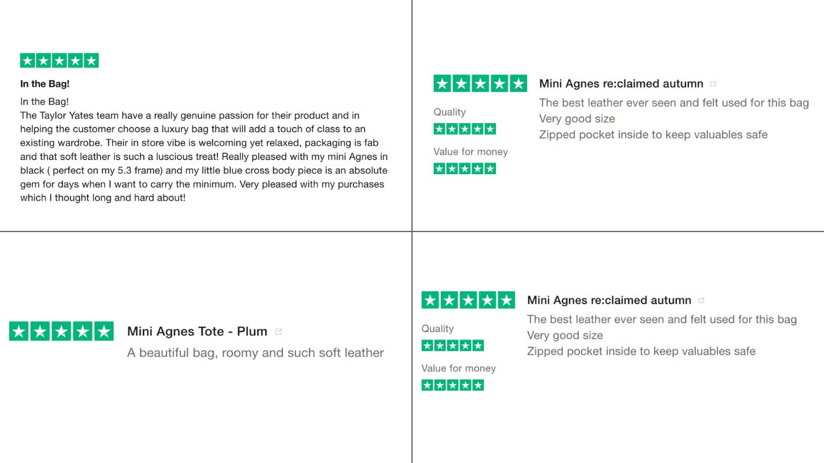Open the upper Mini Agnes re:claimed autumn title

[x=621, y=84]
